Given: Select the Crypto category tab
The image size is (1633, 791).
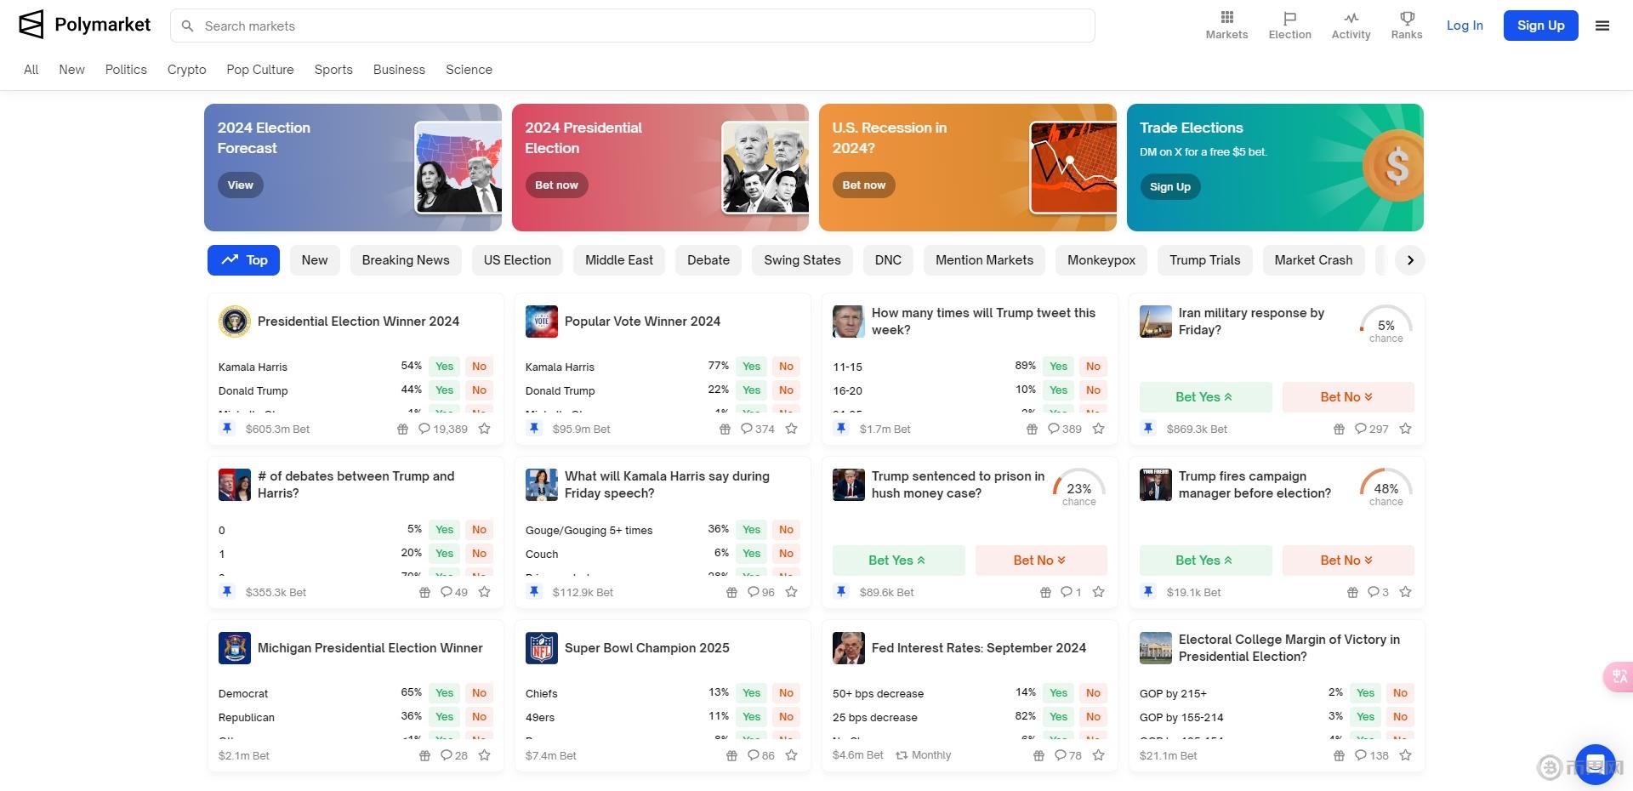Looking at the screenshot, I should click(186, 70).
